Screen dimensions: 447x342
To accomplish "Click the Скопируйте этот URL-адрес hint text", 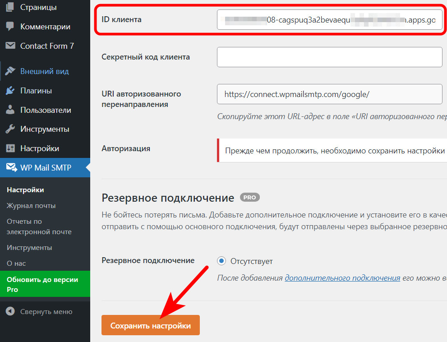I will click(332, 116).
